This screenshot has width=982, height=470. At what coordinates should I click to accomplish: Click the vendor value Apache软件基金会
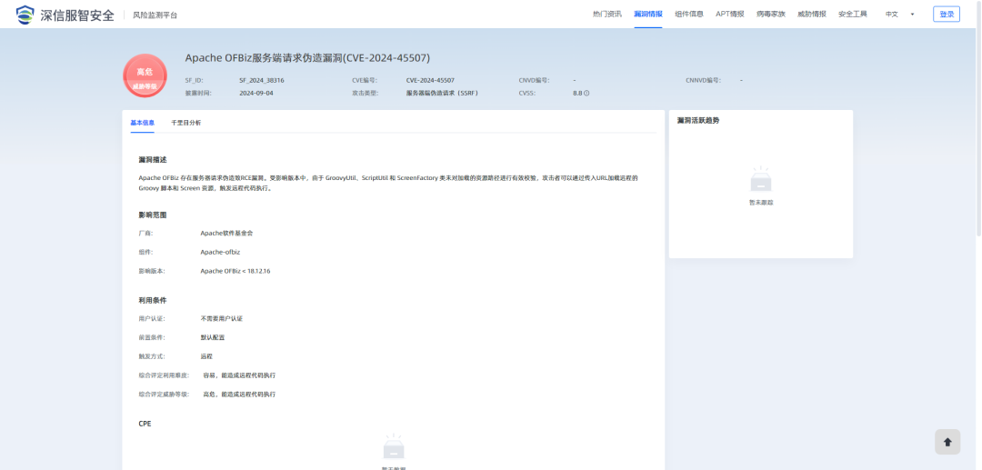[x=226, y=233]
